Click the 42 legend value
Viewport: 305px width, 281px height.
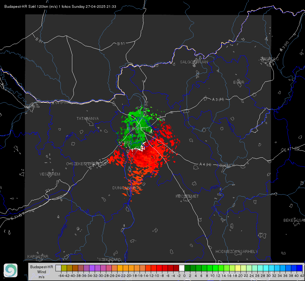(x=302, y=276)
